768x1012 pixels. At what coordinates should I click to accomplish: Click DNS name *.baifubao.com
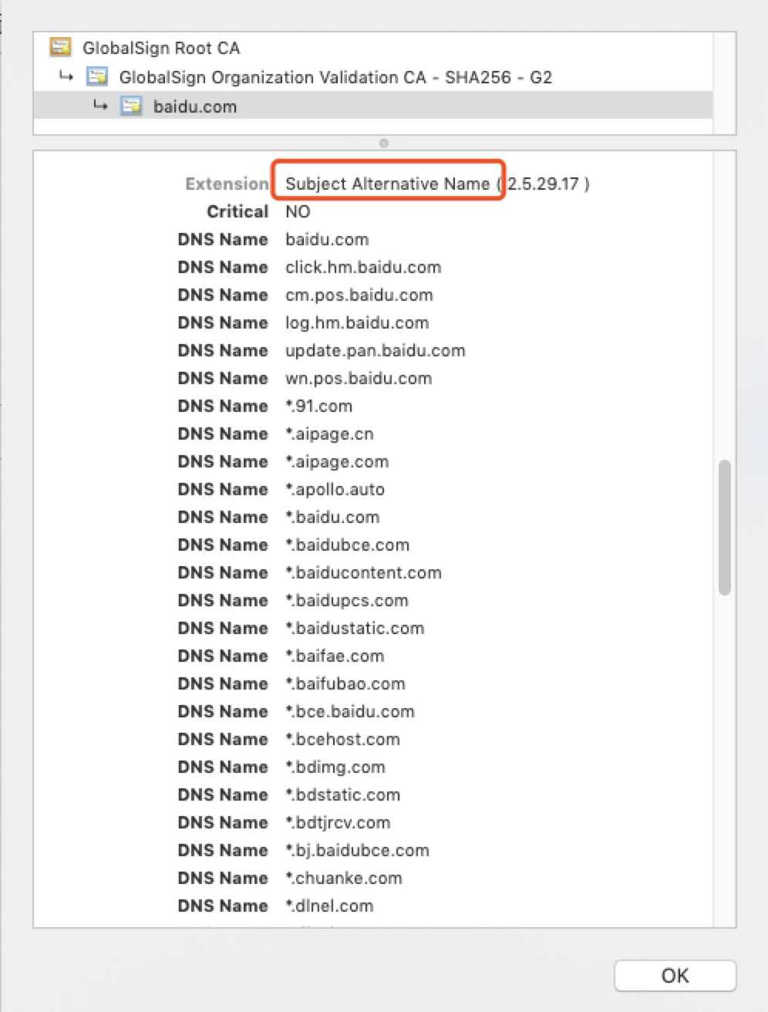[x=345, y=683]
